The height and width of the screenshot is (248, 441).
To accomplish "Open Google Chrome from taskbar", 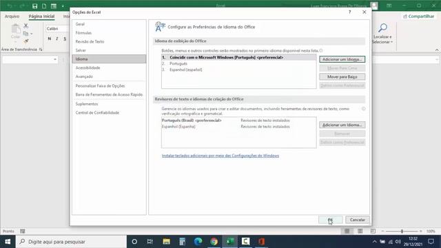I will click(214, 242).
